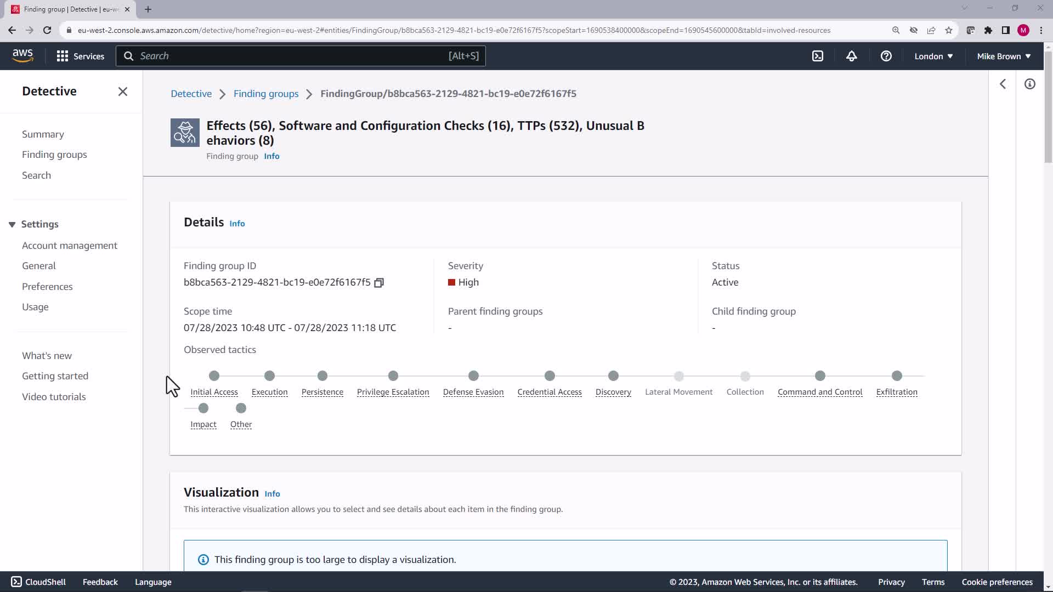Collapse right panel with arrow icon

[x=1003, y=84]
